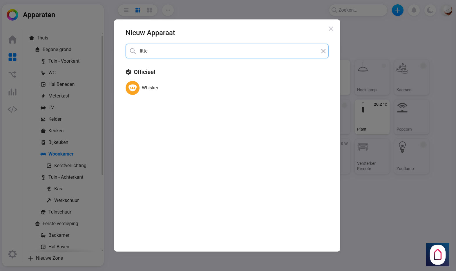Click the Hoek lamp device tile

(x=372, y=77)
